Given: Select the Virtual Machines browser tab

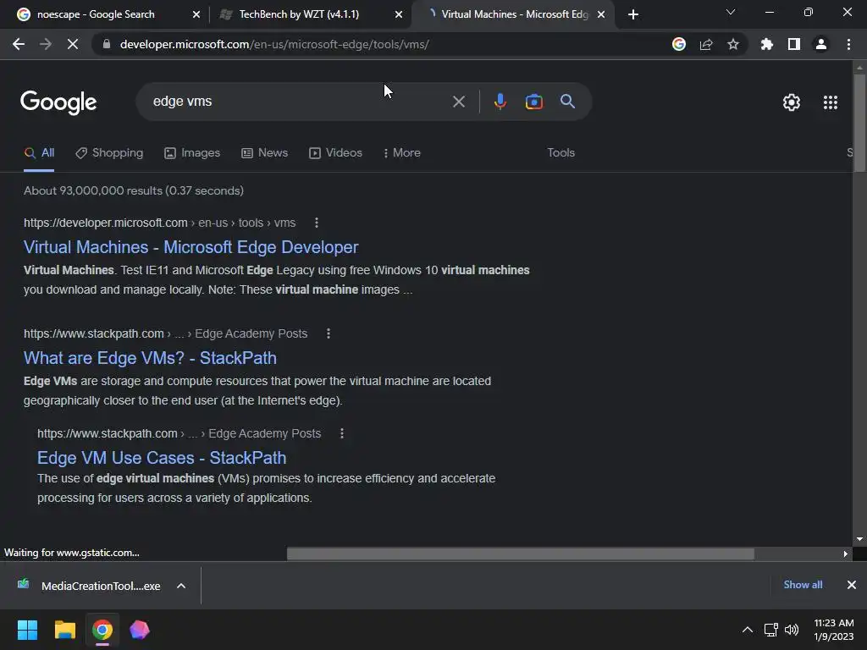Looking at the screenshot, I should click(514, 14).
